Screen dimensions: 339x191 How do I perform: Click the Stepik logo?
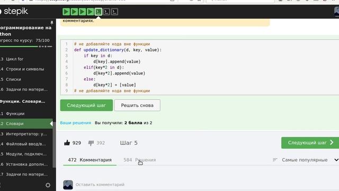tap(14, 11)
